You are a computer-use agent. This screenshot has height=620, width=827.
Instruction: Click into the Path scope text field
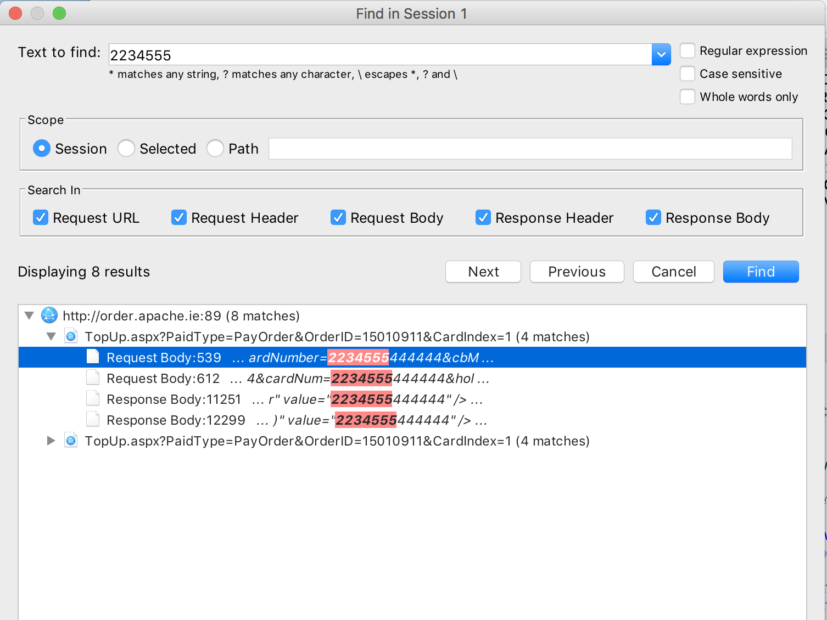530,149
